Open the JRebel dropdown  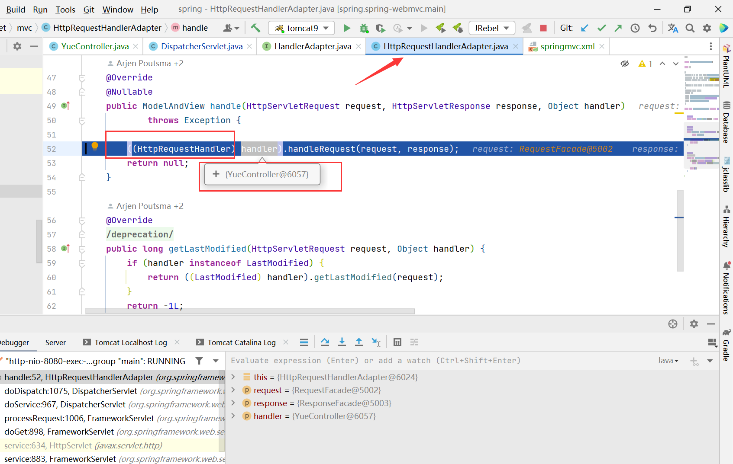tap(492, 28)
